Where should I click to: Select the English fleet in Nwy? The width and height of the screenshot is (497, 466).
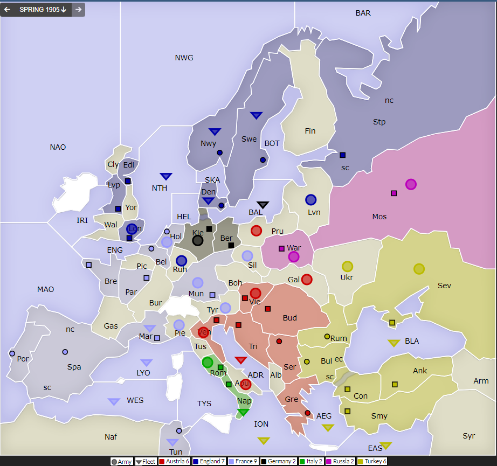[215, 131]
